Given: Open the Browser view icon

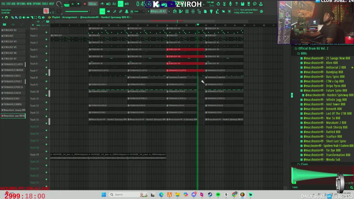Looking at the screenshot, I should point(199,11).
